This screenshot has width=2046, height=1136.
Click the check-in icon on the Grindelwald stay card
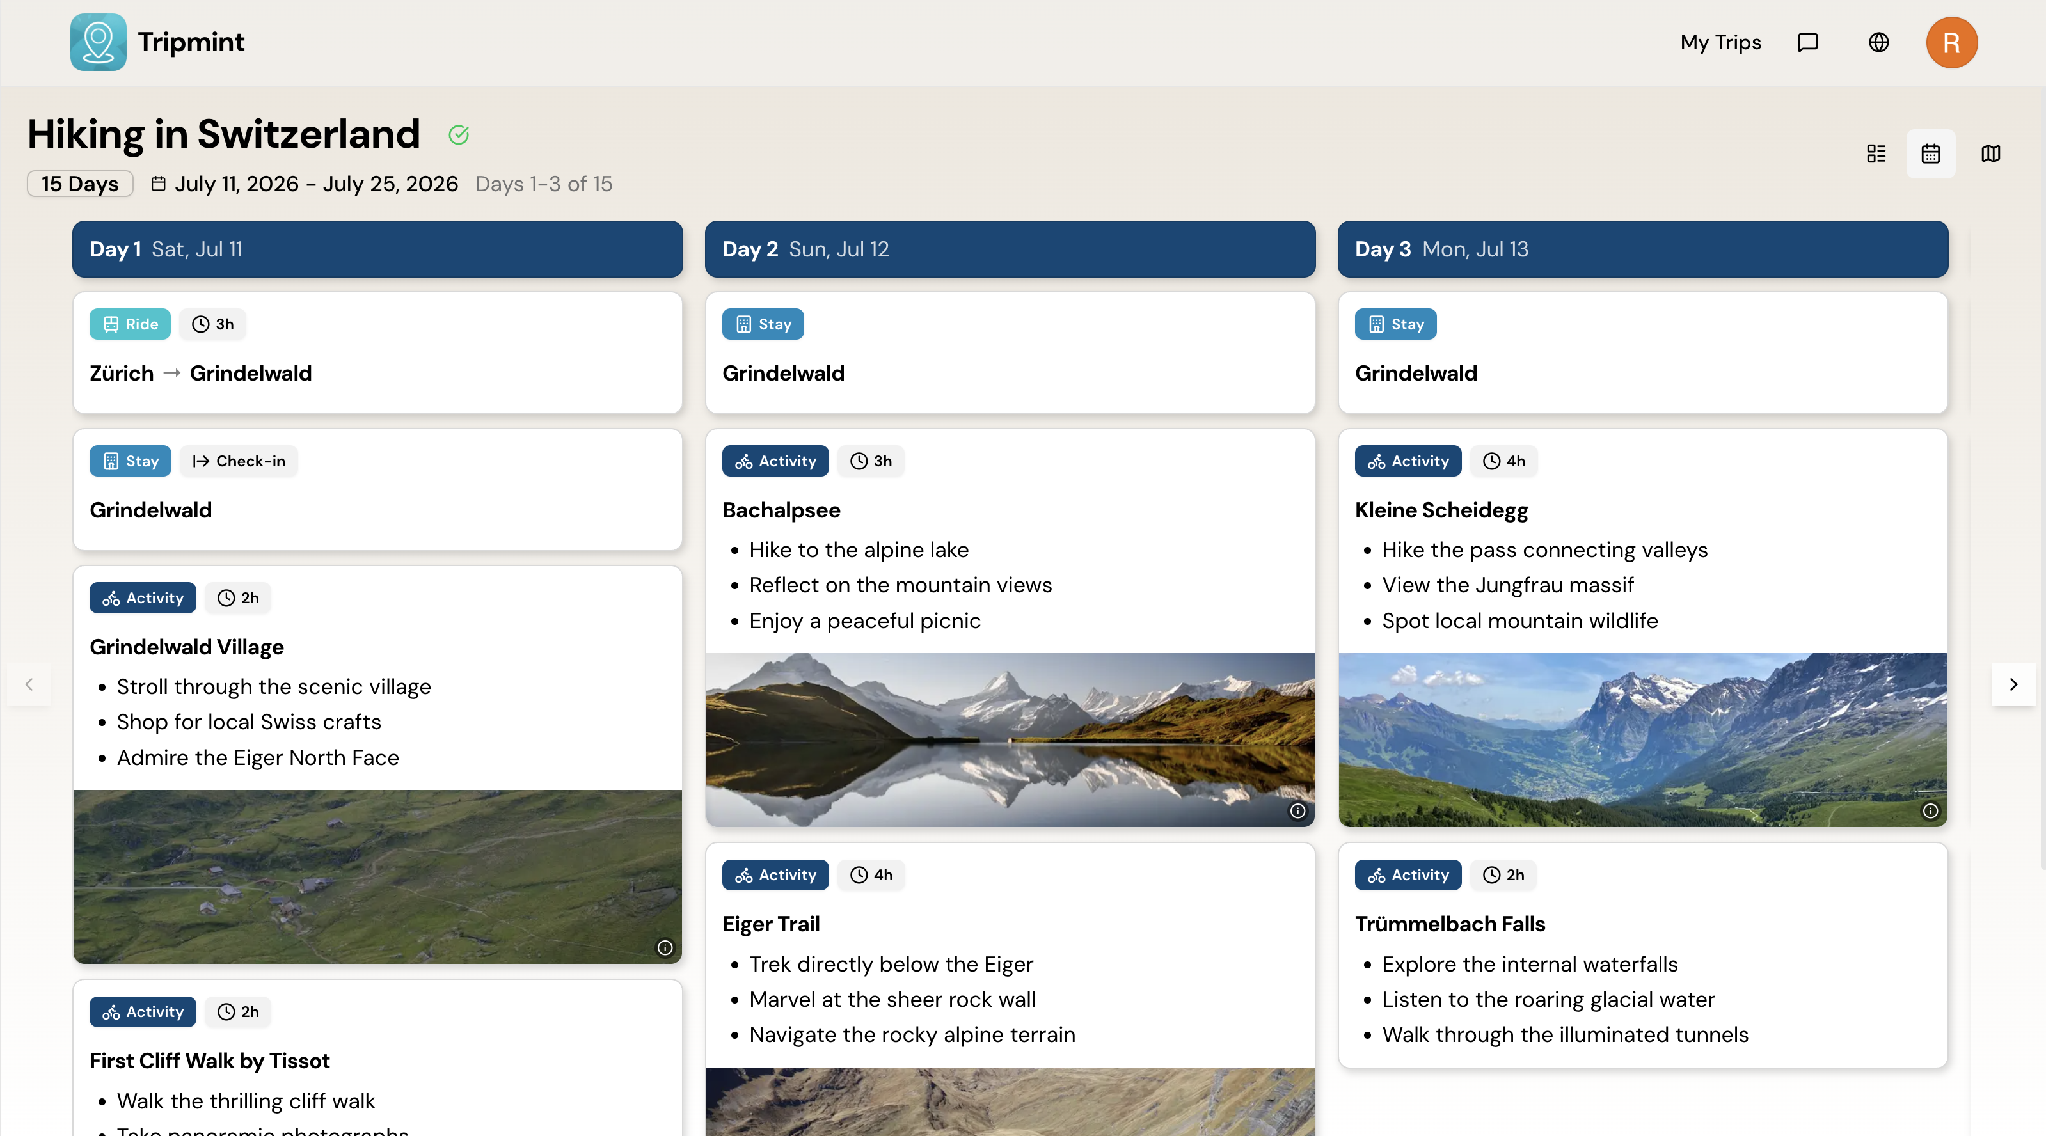[200, 461]
